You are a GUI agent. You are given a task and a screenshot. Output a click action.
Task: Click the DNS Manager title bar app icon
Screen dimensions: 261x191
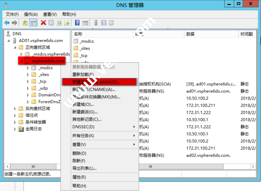click(6, 5)
